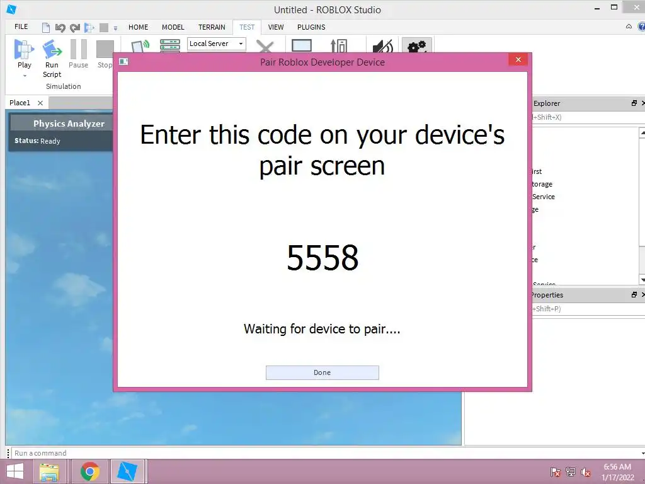This screenshot has width=645, height=484.
Task: Click the pairing code 5558
Action: 322,258
